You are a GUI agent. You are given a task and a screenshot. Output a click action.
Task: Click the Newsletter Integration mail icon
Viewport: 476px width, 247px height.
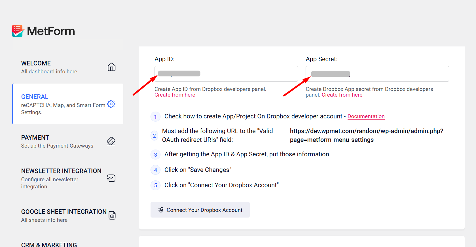point(111,178)
